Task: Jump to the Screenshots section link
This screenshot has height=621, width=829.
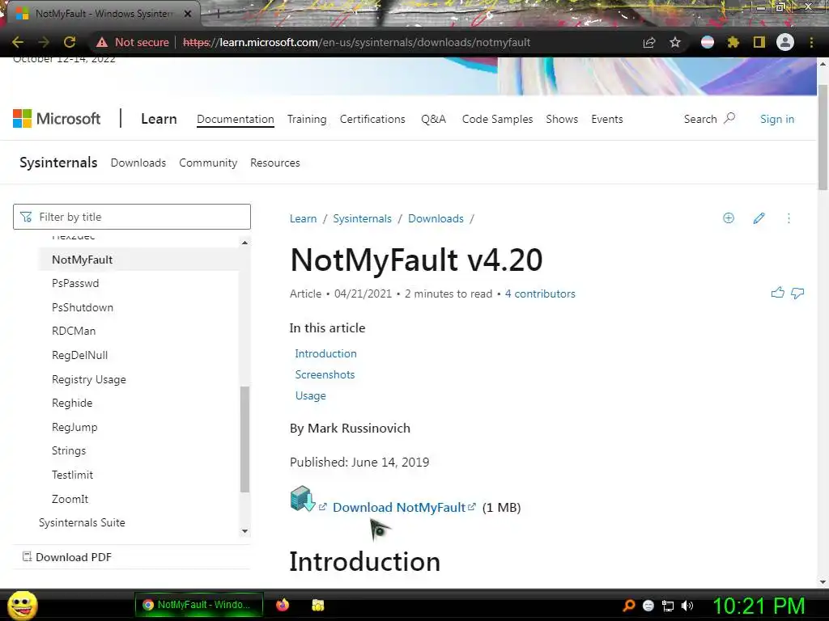Action: click(325, 374)
